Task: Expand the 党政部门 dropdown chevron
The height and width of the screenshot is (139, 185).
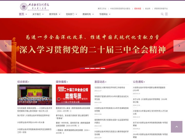Action: [x=76, y=14]
